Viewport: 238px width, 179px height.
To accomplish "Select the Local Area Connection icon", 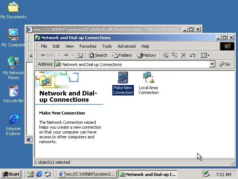I will (x=148, y=83).
